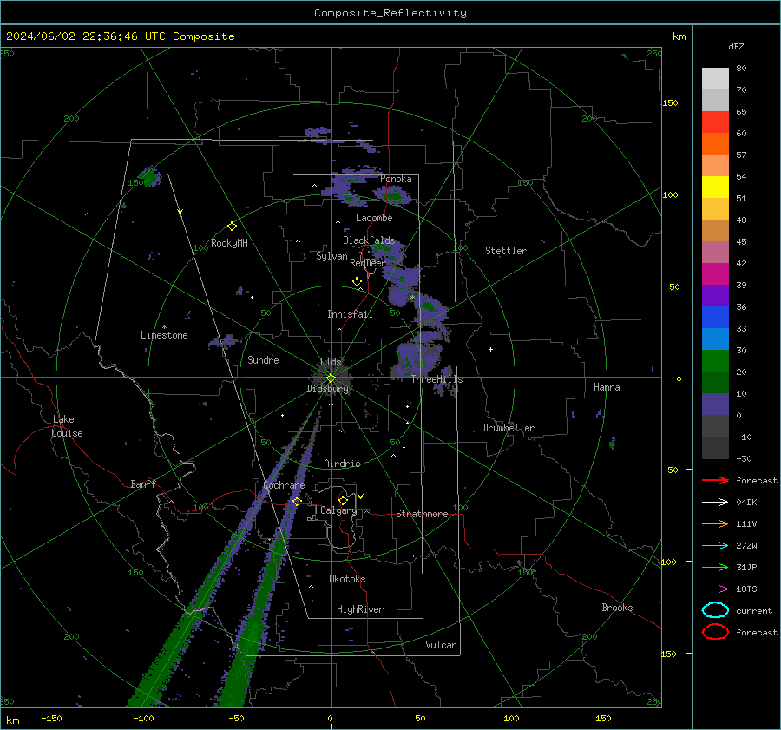Click the Didsbury town label
This screenshot has height=730, width=781.
pos(328,389)
